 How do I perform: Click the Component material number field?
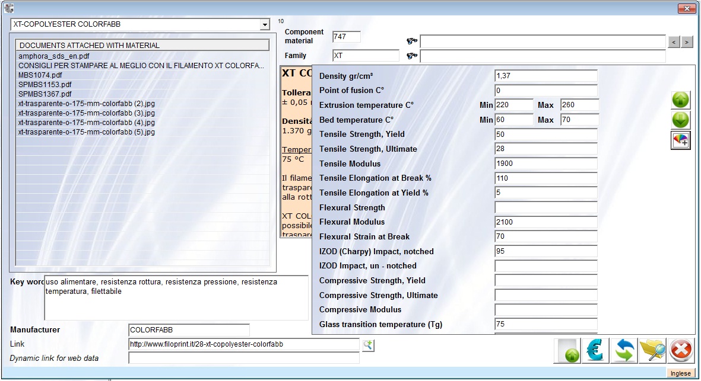point(347,37)
